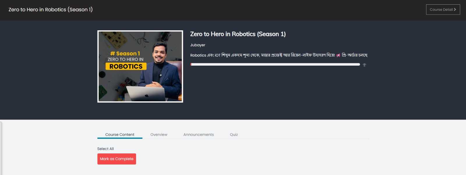Toggle the Select All option
The image size is (466, 175).
(x=105, y=149)
